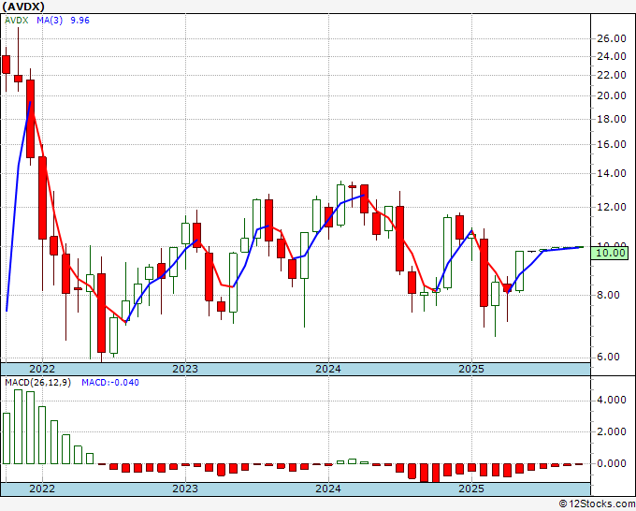Click the 14.00 price axis label
The image size is (636, 511).
(612, 174)
